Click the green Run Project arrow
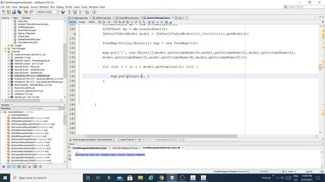 tap(80, 12)
